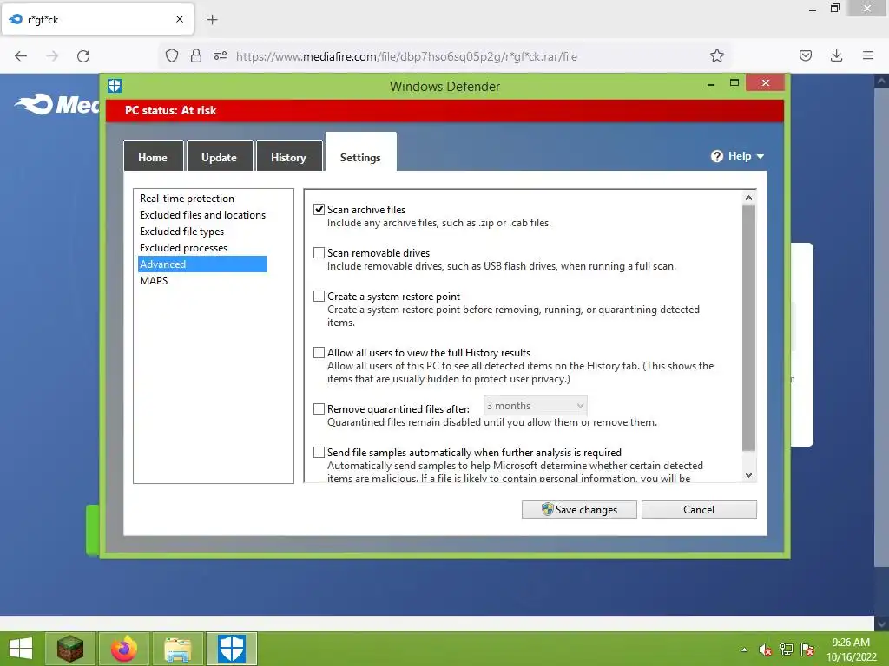Click the muted volume tray icon
The image size is (889, 666).
coord(766,650)
